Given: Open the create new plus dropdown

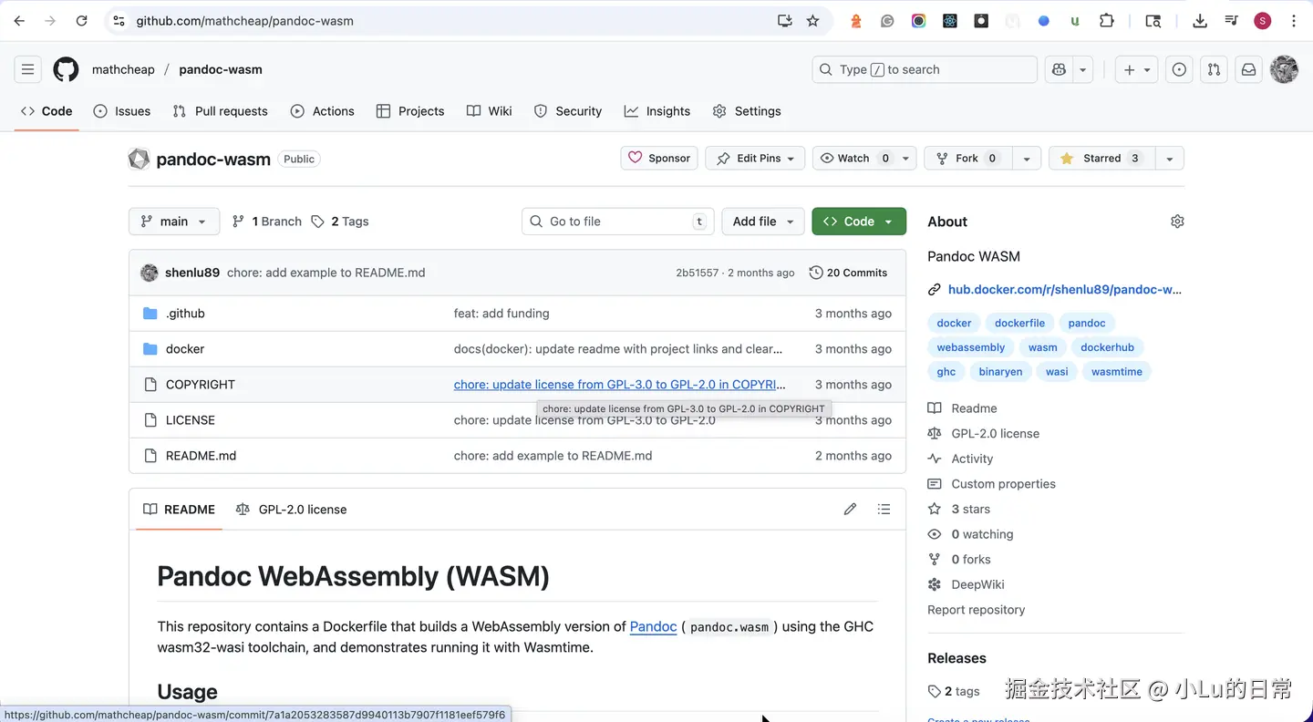Looking at the screenshot, I should (x=1136, y=69).
